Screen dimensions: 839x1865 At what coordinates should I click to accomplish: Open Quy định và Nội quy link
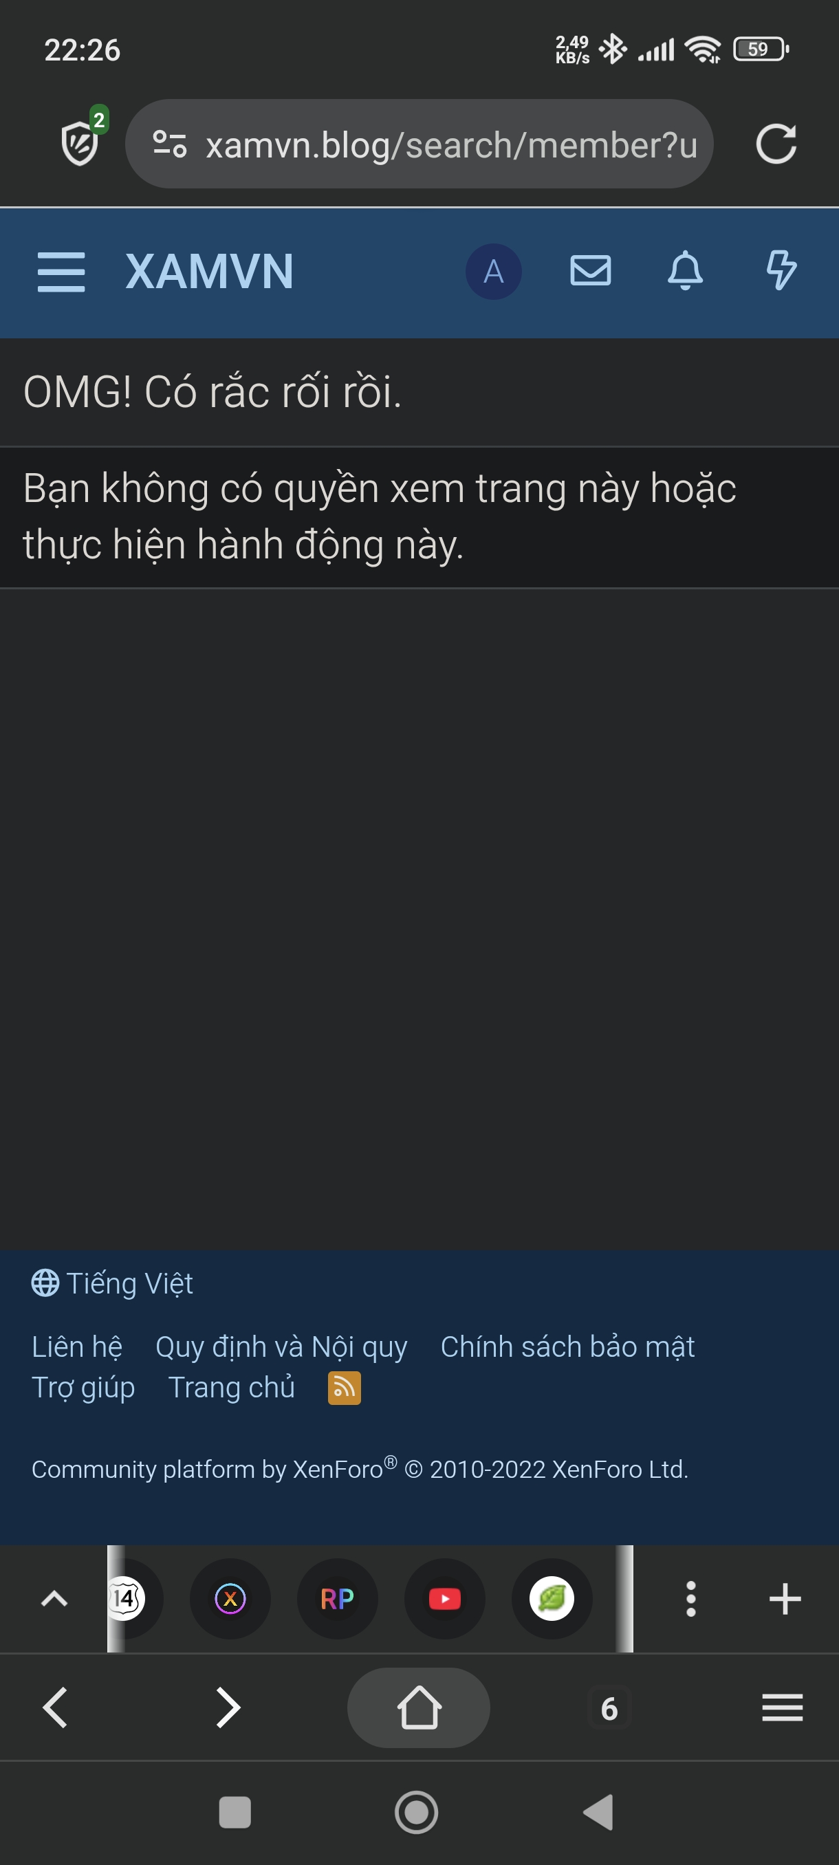[x=281, y=1346]
